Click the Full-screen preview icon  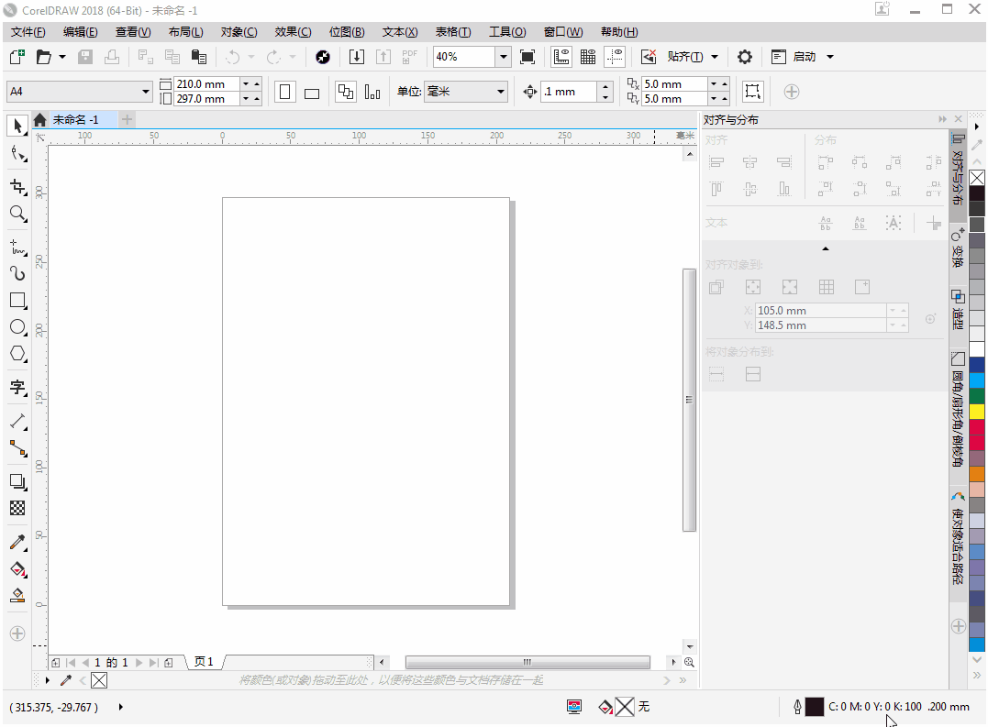527,57
